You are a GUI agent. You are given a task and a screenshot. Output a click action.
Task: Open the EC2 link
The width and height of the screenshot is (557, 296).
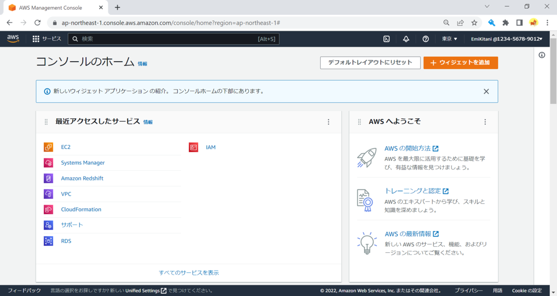pos(65,147)
